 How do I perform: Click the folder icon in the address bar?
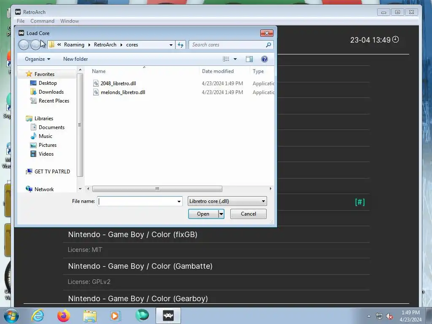click(51, 45)
